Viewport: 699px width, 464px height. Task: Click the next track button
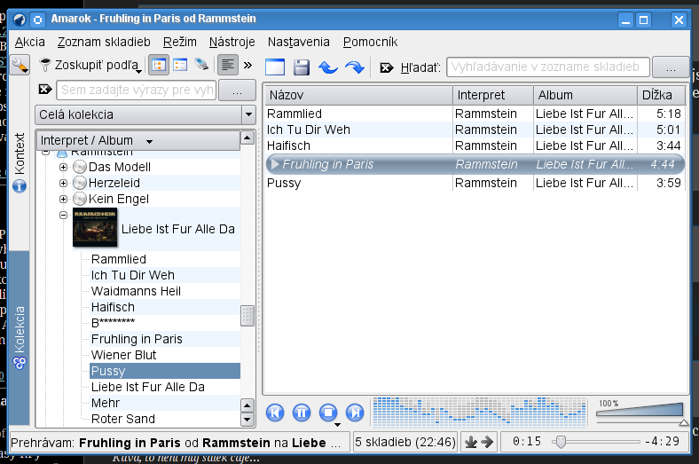[x=356, y=413]
